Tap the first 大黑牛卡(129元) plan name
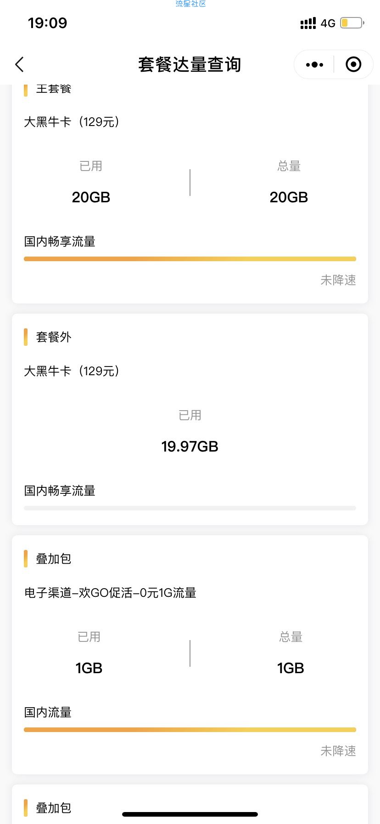 coord(72,122)
